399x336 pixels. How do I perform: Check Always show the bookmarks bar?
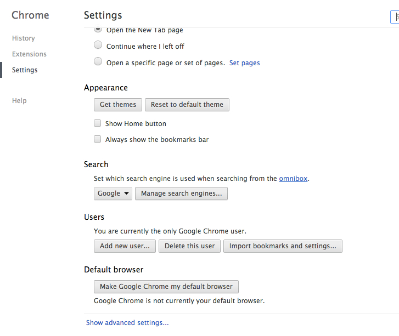coord(98,139)
